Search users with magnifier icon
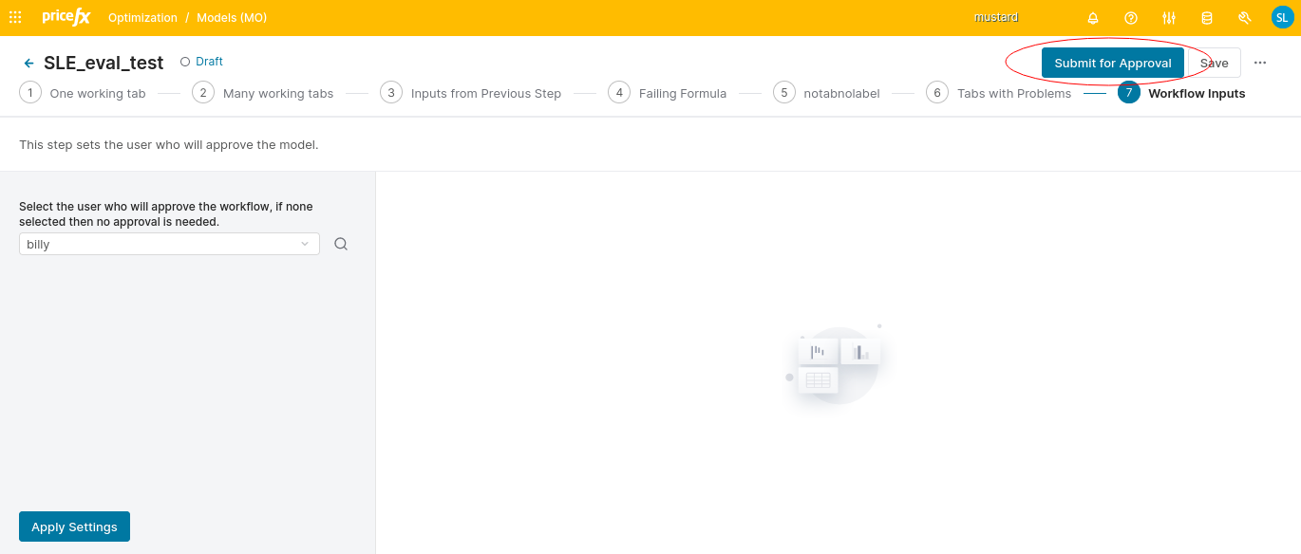This screenshot has height=554, width=1301. (341, 244)
